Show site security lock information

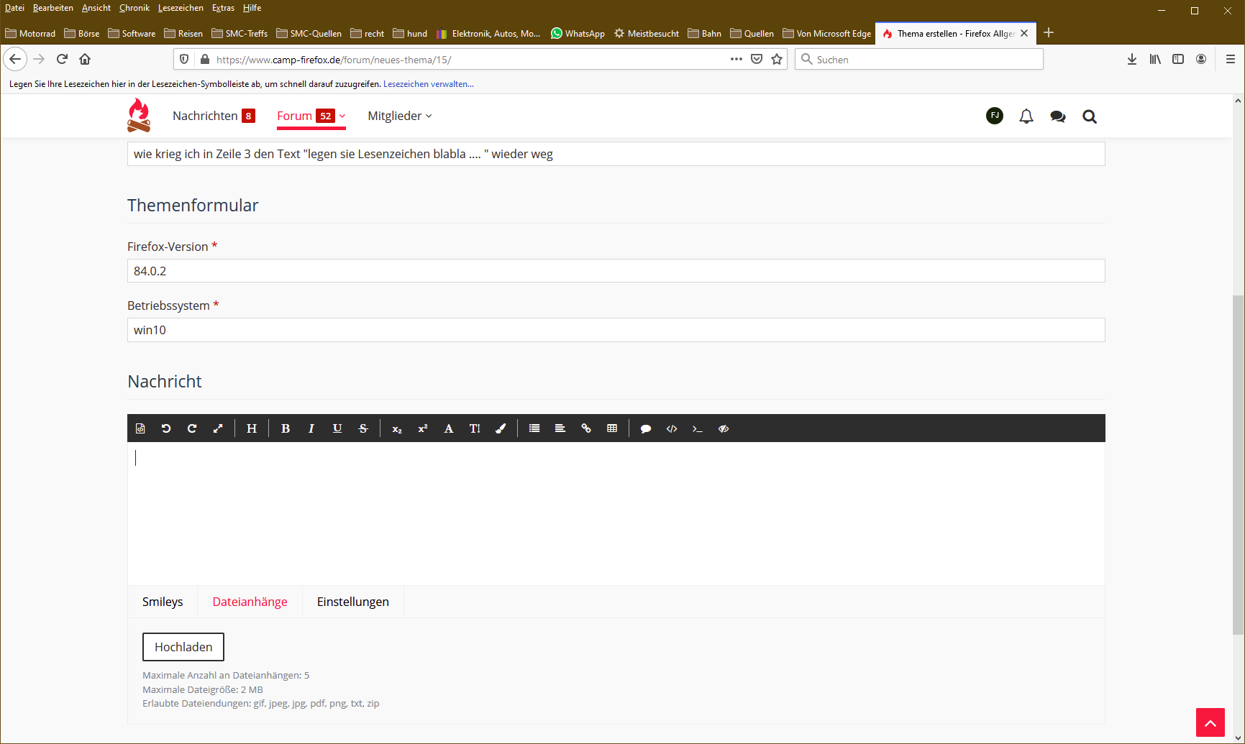(205, 59)
